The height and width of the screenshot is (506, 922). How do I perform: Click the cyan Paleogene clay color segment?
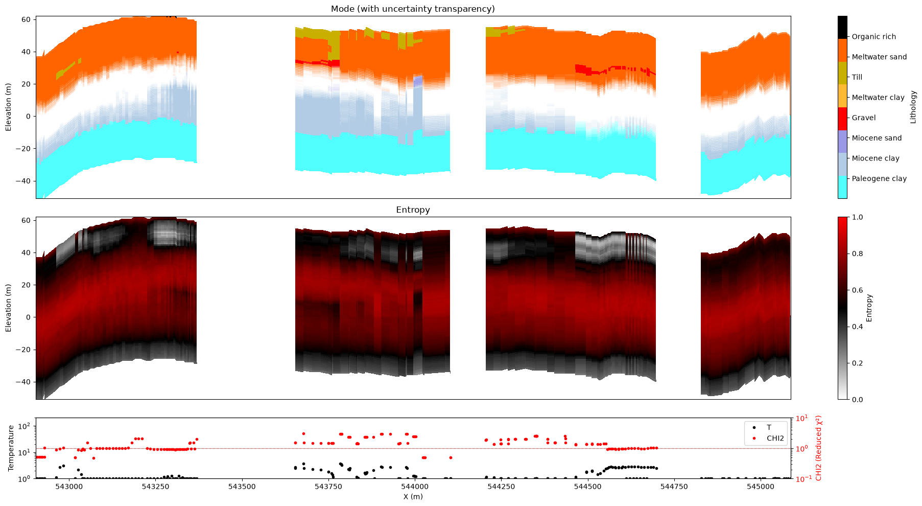pos(842,187)
